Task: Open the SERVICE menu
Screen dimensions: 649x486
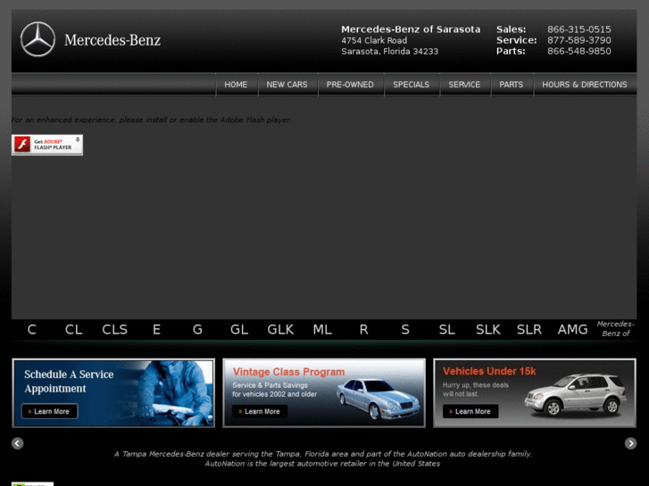Action: pyautogui.click(x=464, y=85)
